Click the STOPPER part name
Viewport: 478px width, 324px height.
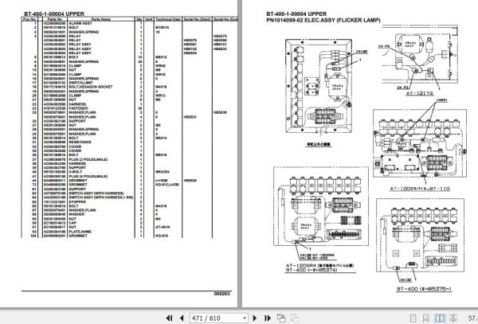point(77,201)
